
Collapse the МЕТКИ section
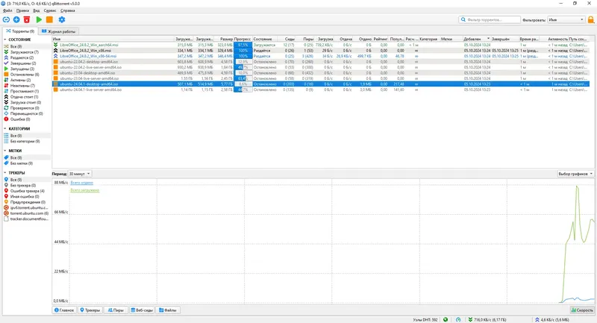pyautogui.click(x=5, y=151)
